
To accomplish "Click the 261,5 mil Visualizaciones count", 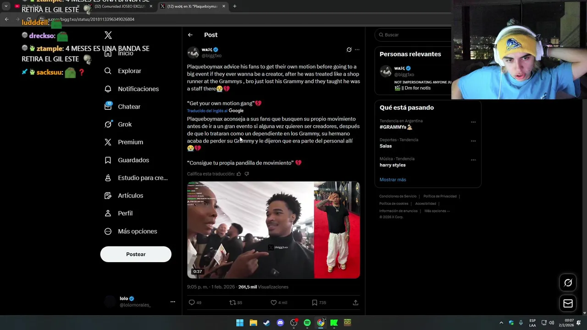I will click(263, 287).
